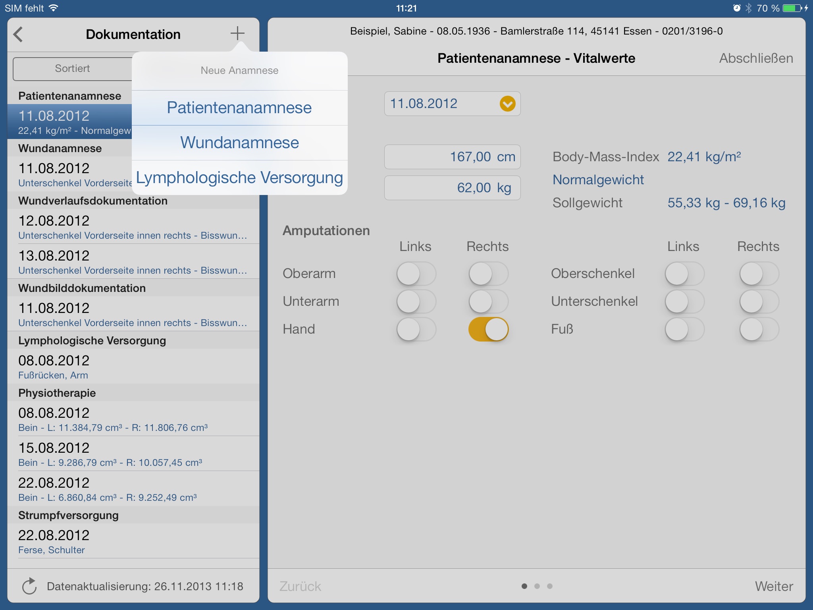
Task: Open Strumpfversorgung entry Ferse, Schulter
Action: pyautogui.click(x=133, y=541)
